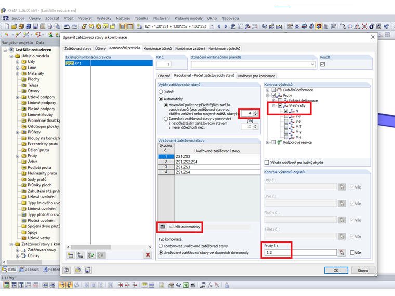This screenshot has width=395, height=296.
Task: Collapse the Vnitřní síly tree node
Action: click(274, 106)
